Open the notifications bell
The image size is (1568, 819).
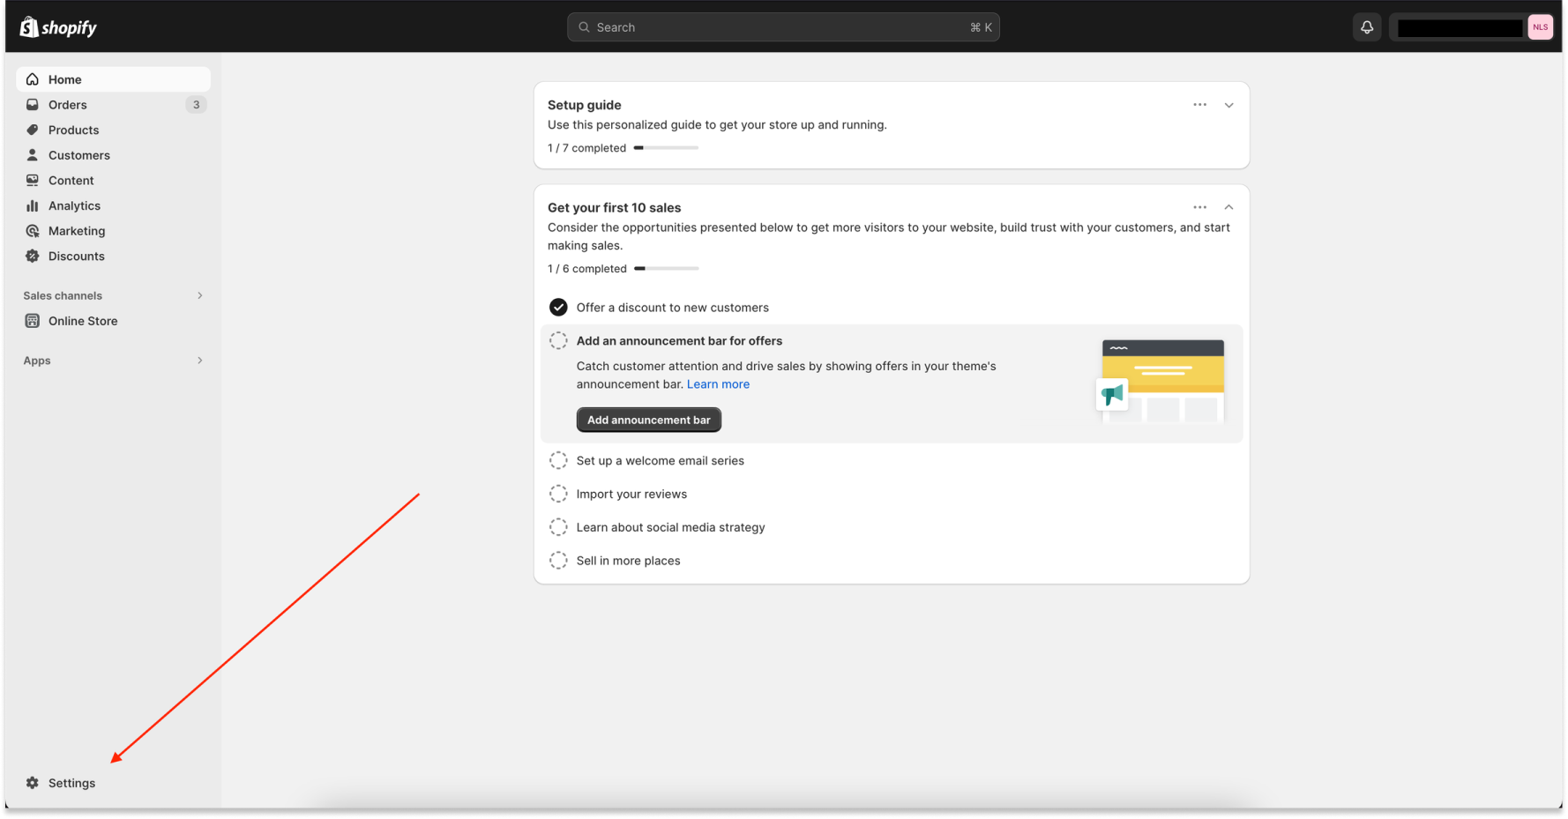(x=1367, y=26)
